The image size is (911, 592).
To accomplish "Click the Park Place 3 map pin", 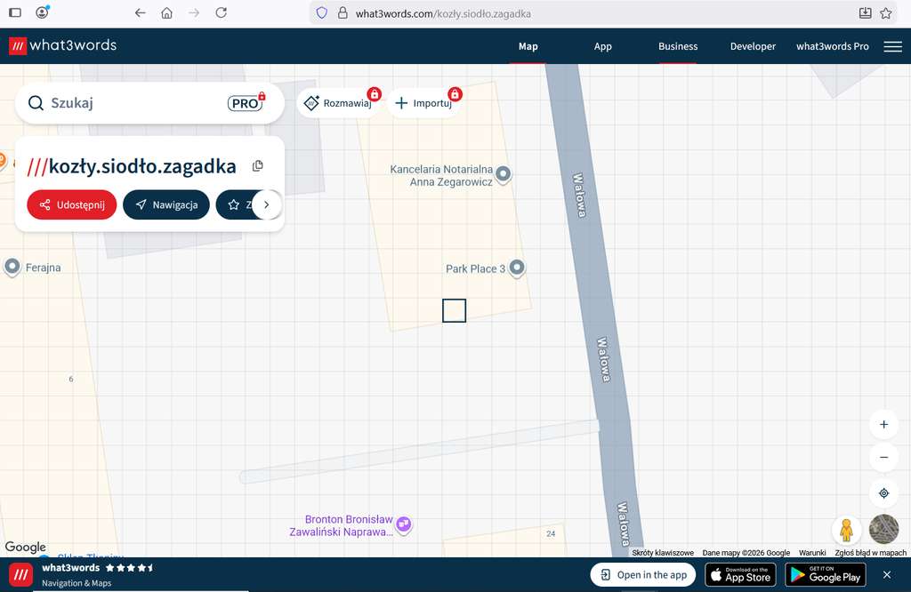I will pos(517,268).
